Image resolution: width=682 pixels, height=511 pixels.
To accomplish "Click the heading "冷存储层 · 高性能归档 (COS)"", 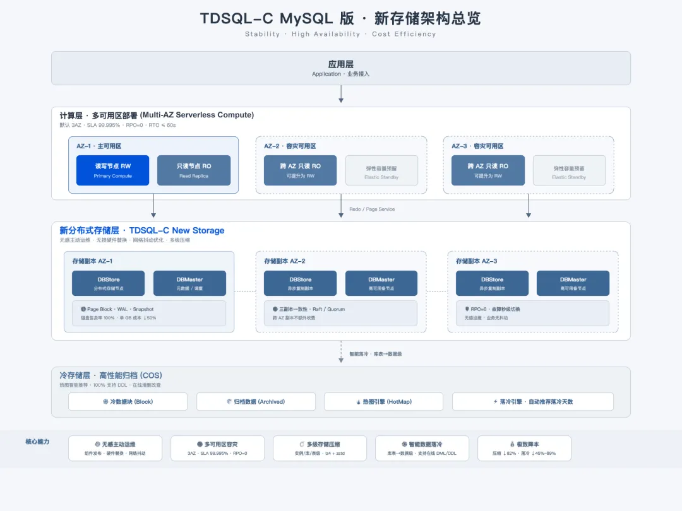I will [111, 375].
